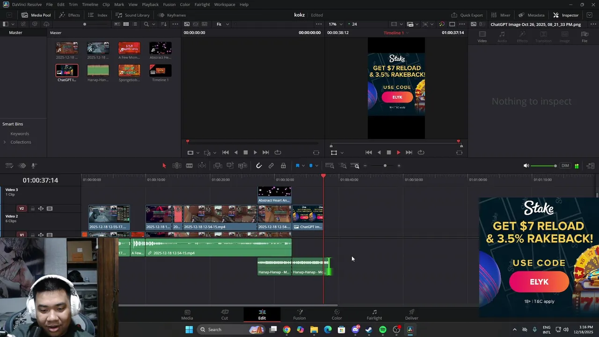The width and height of the screenshot is (599, 337).
Task: Open the flag color dropdown arrow
Action: click(x=303, y=166)
